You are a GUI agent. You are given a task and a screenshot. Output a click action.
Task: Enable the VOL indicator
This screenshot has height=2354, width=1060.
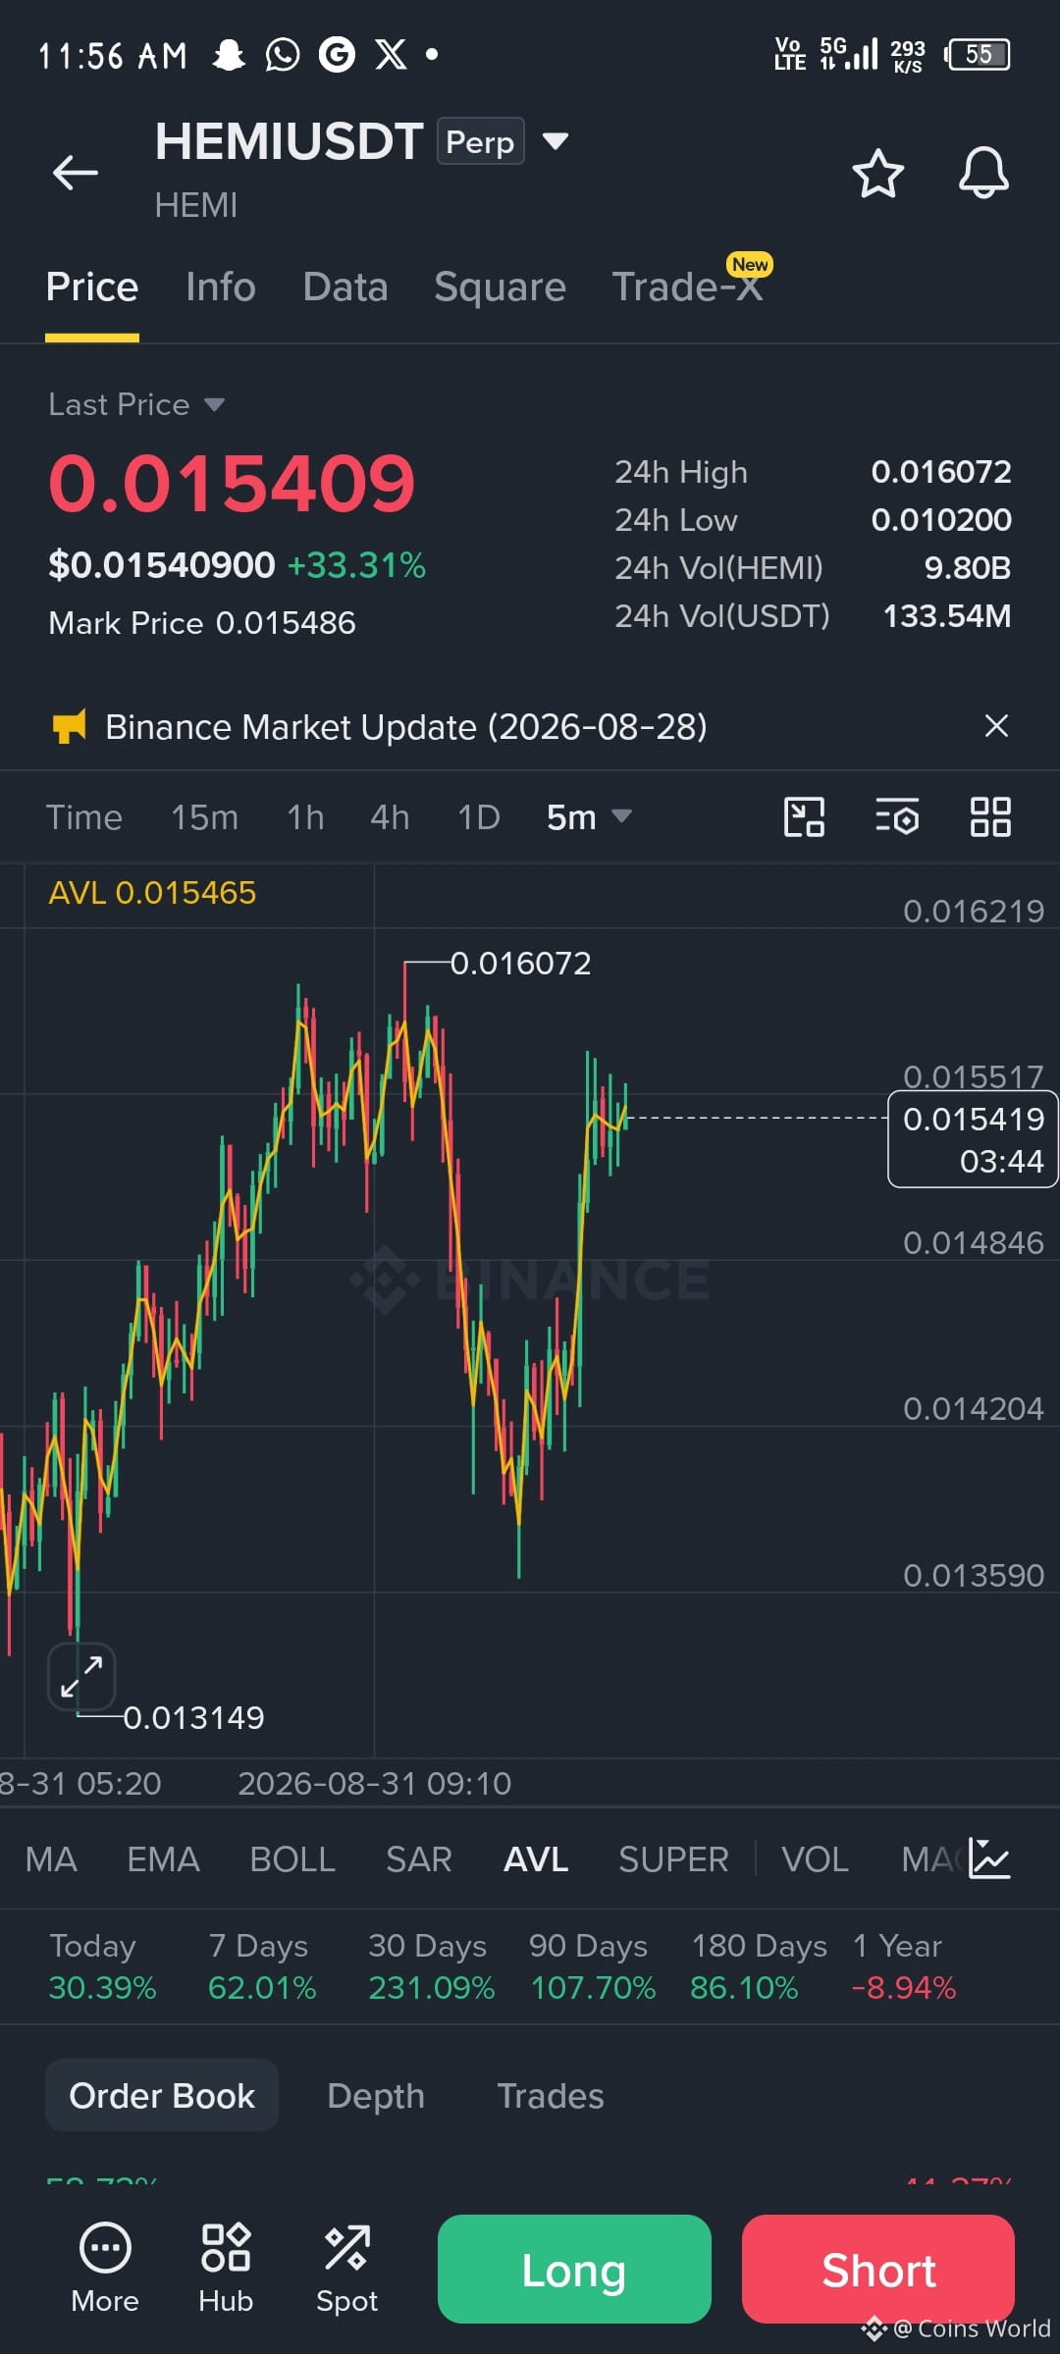[x=815, y=1859]
